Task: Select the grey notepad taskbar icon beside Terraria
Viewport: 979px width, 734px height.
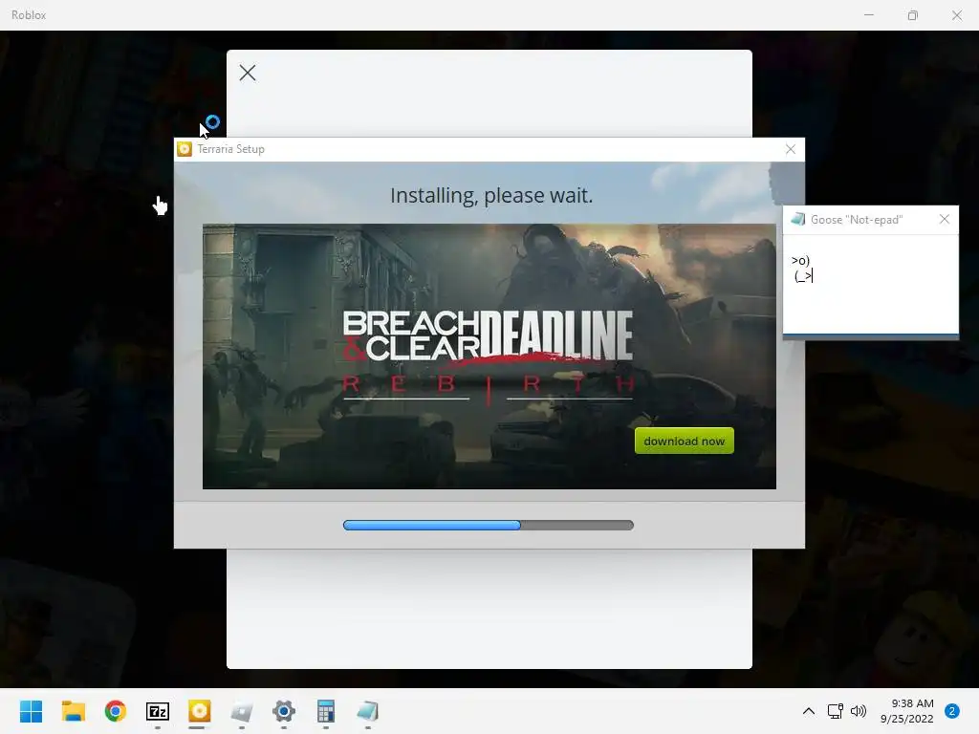Action: click(242, 711)
